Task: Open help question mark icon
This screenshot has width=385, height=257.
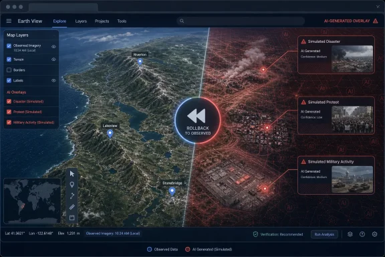Action: click(x=362, y=234)
